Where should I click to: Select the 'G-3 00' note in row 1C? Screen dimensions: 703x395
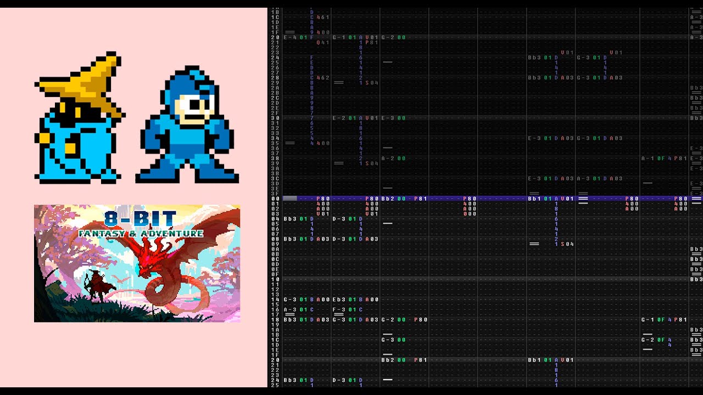(393, 340)
